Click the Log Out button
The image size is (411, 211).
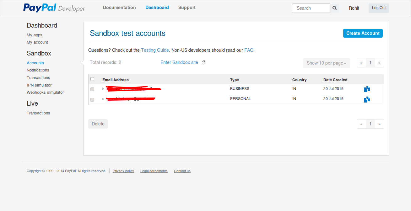tap(379, 8)
